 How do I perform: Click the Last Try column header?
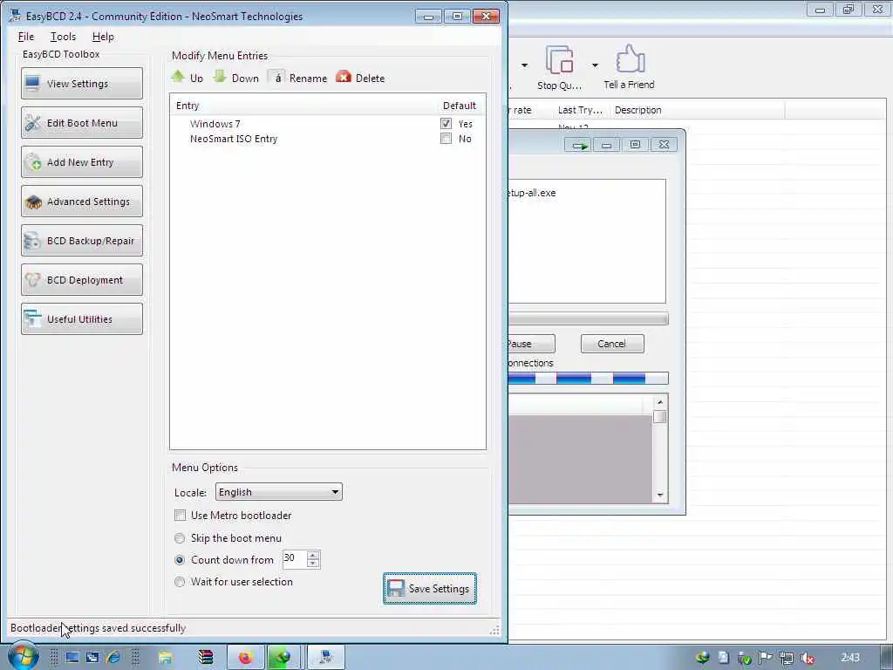580,110
